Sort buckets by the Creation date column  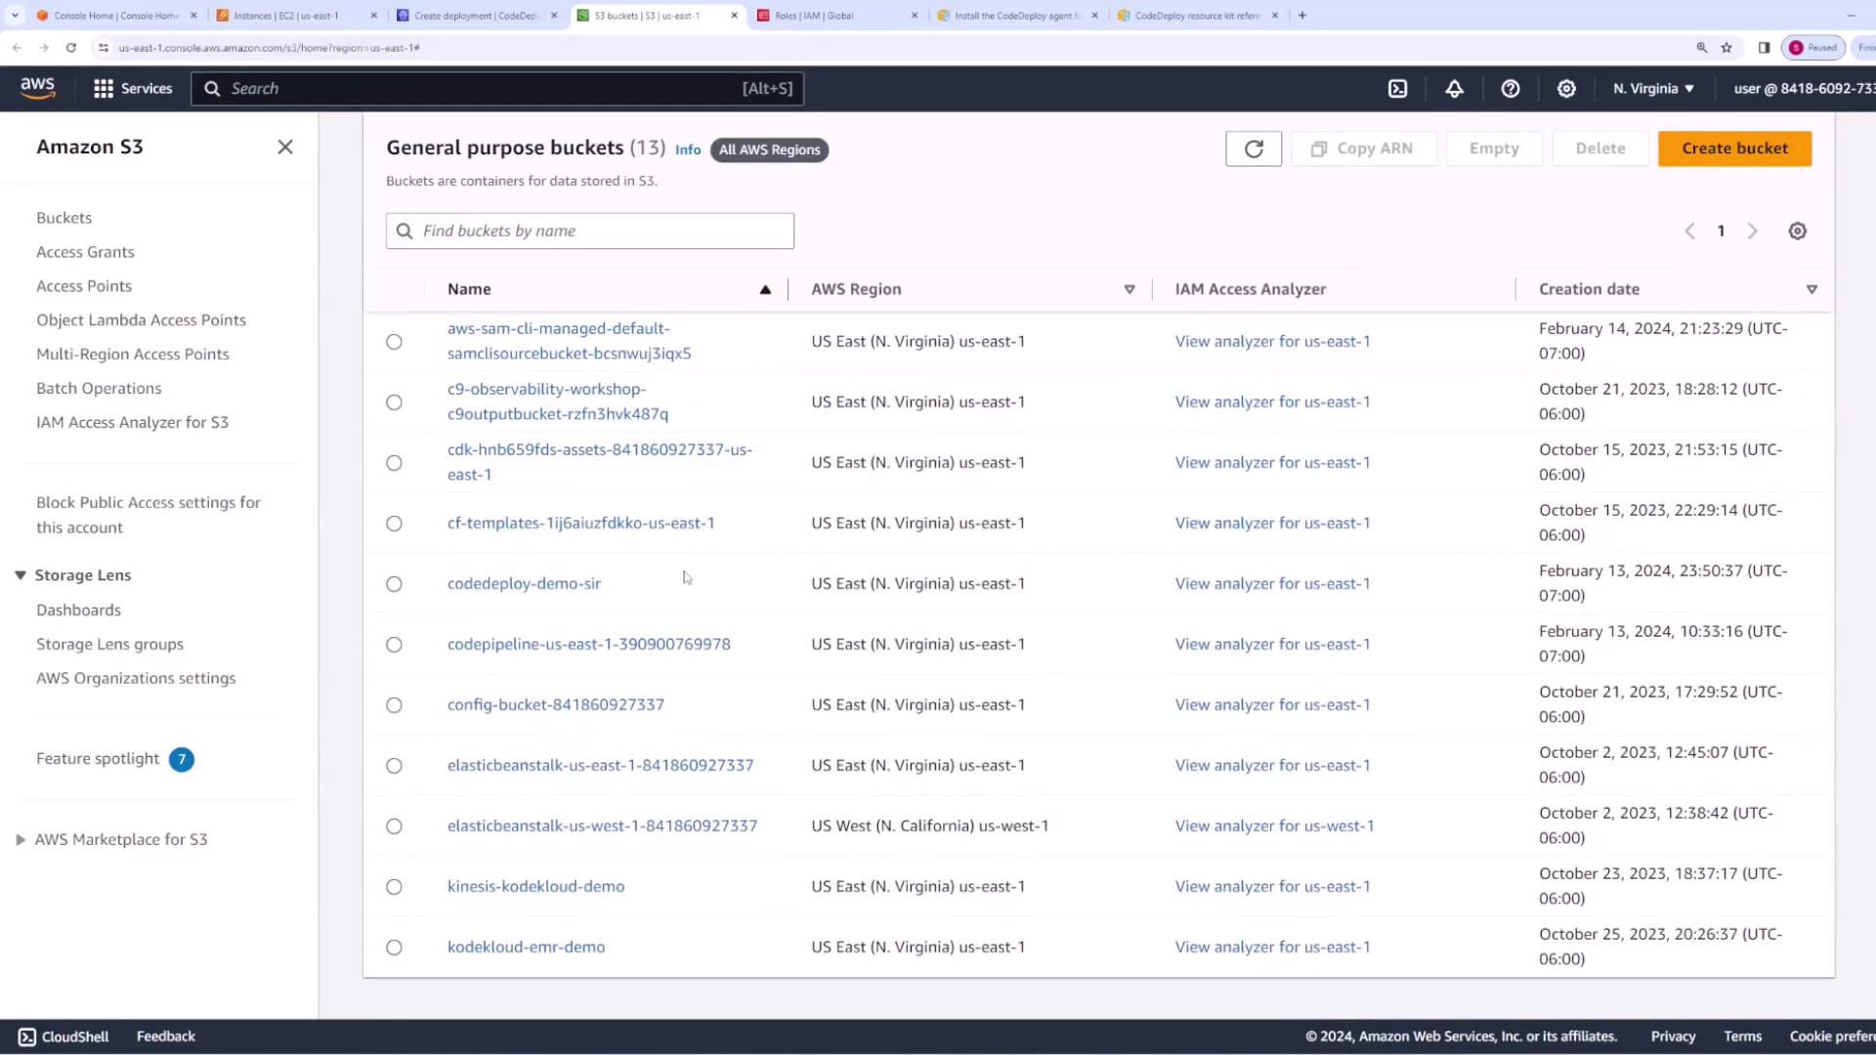point(1589,289)
